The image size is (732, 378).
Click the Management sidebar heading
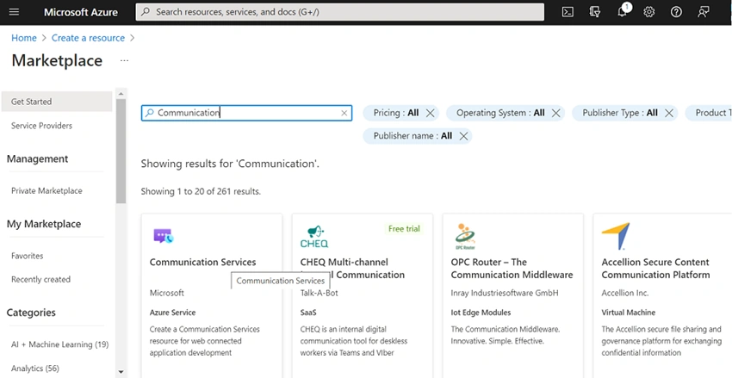(37, 158)
